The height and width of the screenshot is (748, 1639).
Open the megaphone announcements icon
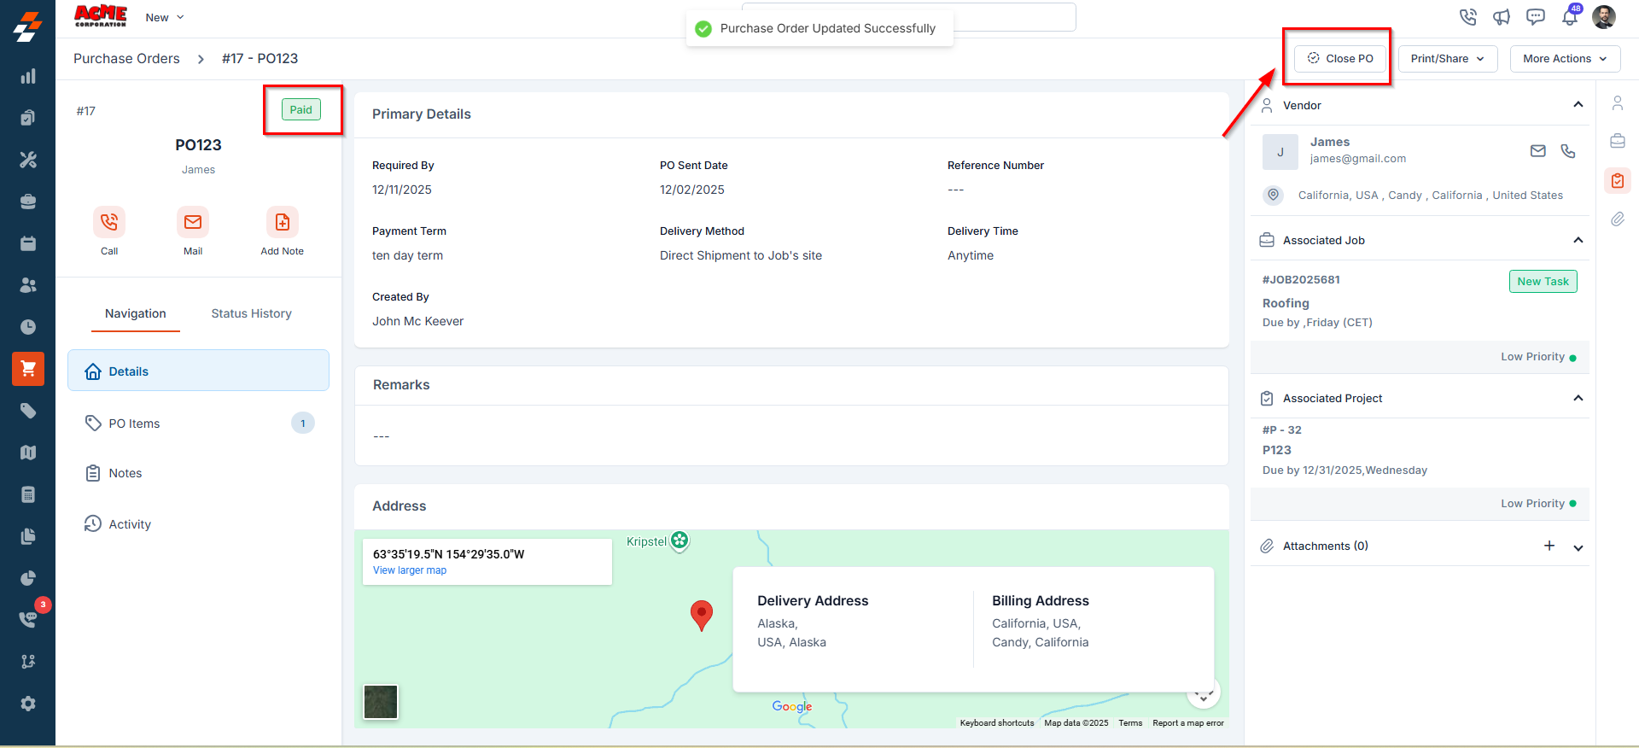[1502, 17]
